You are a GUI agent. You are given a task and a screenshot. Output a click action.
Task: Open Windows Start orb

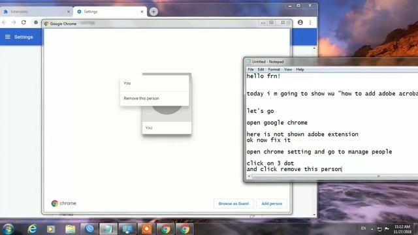point(8,229)
